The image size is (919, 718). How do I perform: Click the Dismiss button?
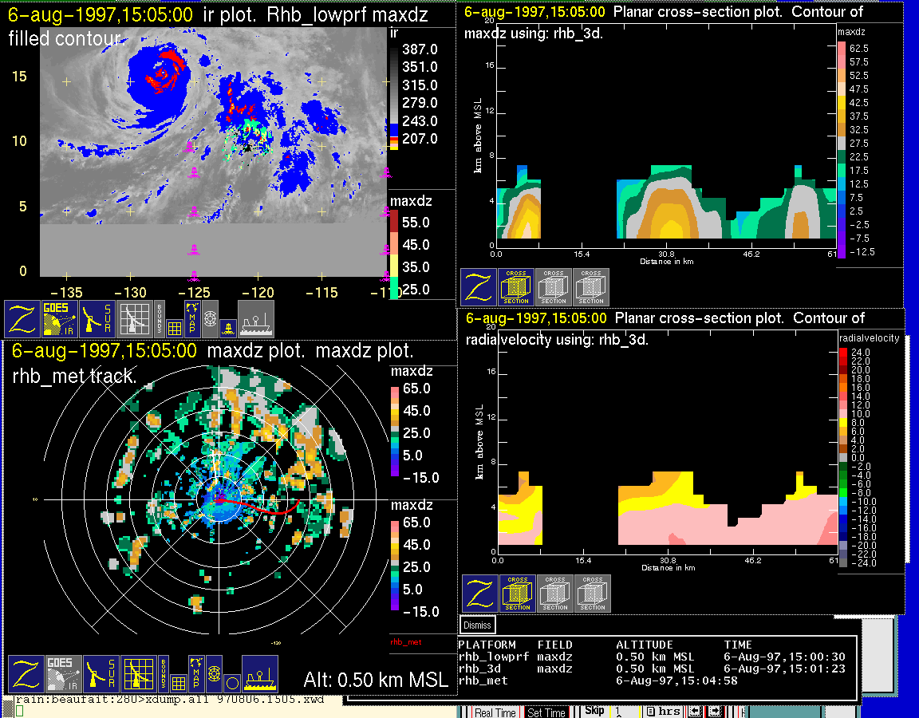click(477, 625)
